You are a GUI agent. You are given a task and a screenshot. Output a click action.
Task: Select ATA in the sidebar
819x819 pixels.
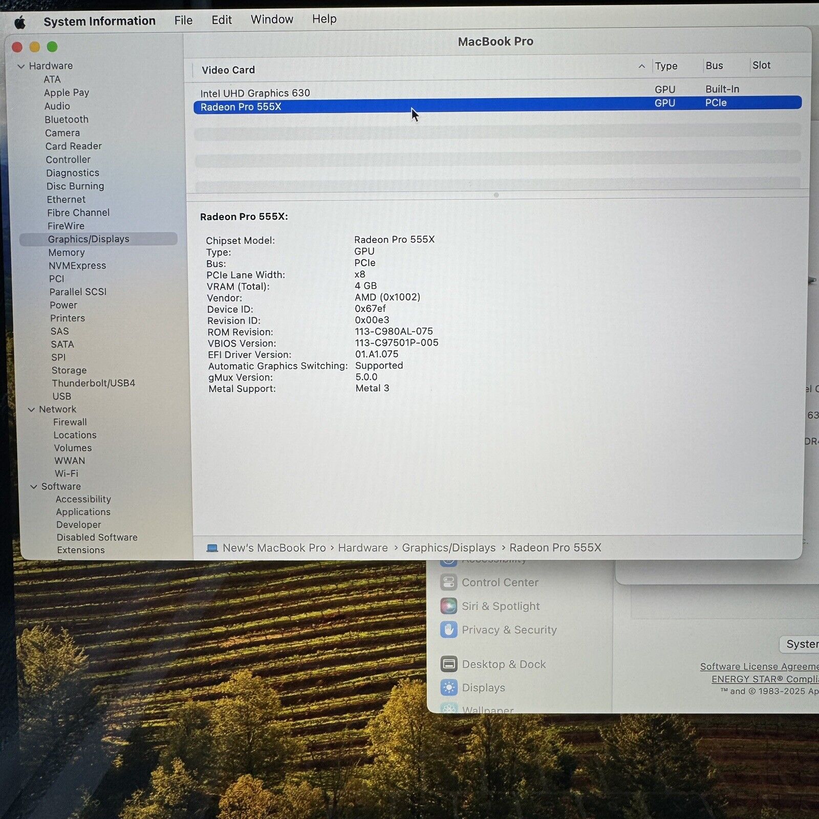(x=52, y=79)
